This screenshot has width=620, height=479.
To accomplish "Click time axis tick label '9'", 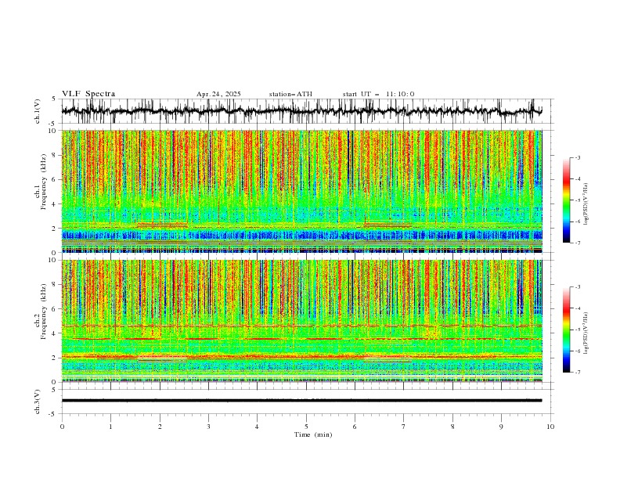I will click(501, 427).
